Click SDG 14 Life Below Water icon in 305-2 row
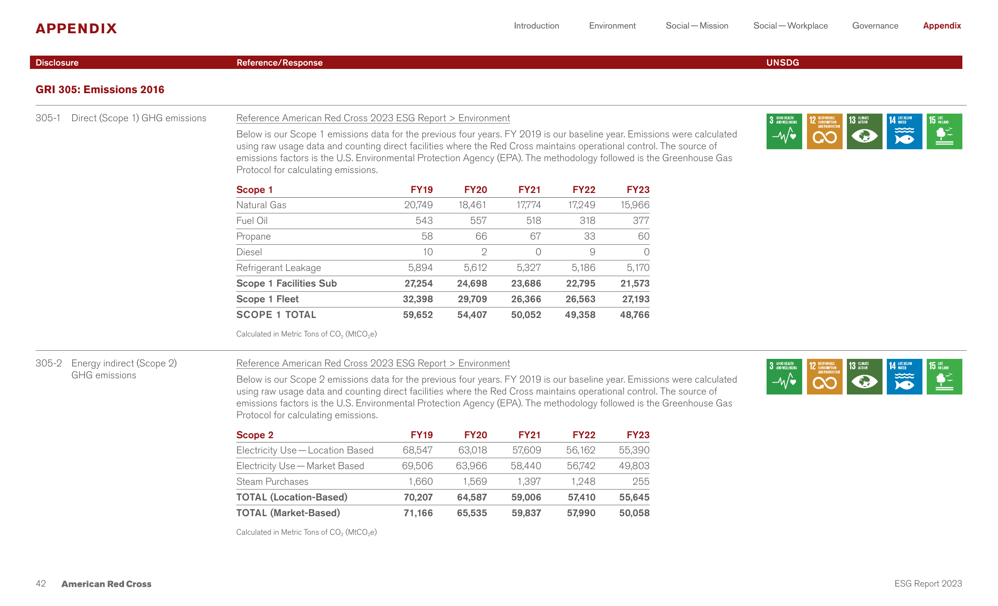This screenshot has height=606, width=998. click(904, 376)
